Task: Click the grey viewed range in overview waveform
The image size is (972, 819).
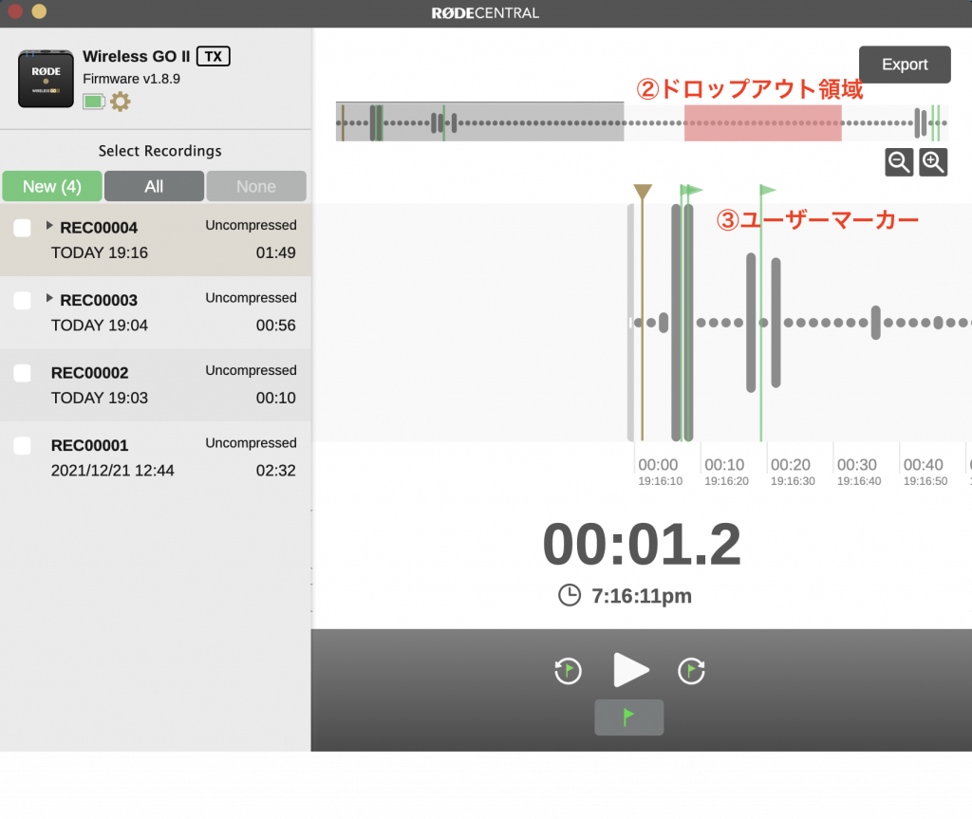Action: (479, 122)
